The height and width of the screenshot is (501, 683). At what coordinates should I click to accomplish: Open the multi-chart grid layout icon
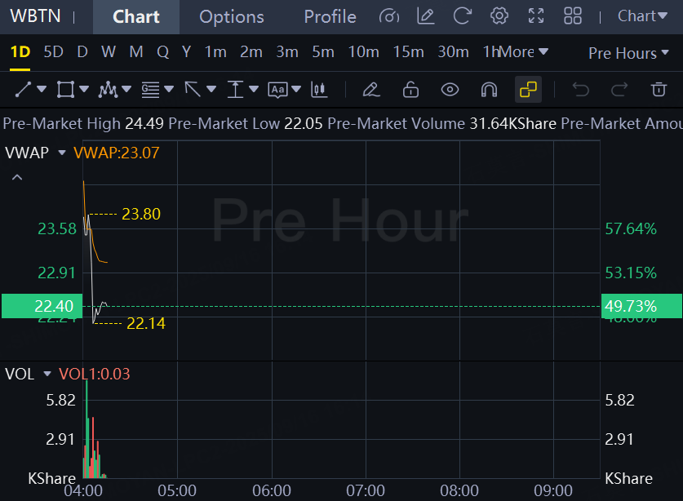(573, 16)
